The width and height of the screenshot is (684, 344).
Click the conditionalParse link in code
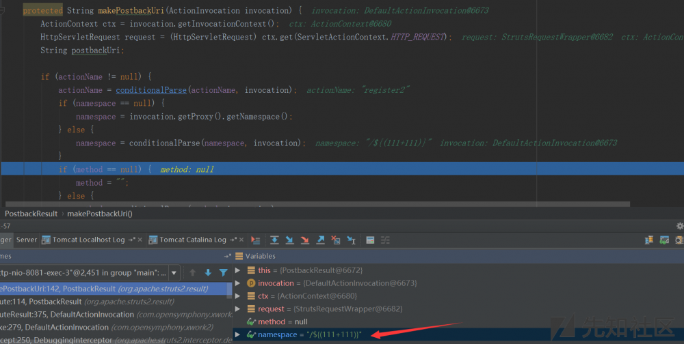coord(150,90)
